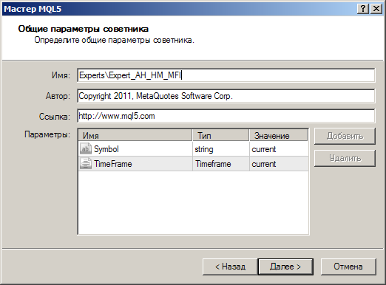Go to next step with Далее
The image size is (386, 285).
pyautogui.click(x=285, y=267)
